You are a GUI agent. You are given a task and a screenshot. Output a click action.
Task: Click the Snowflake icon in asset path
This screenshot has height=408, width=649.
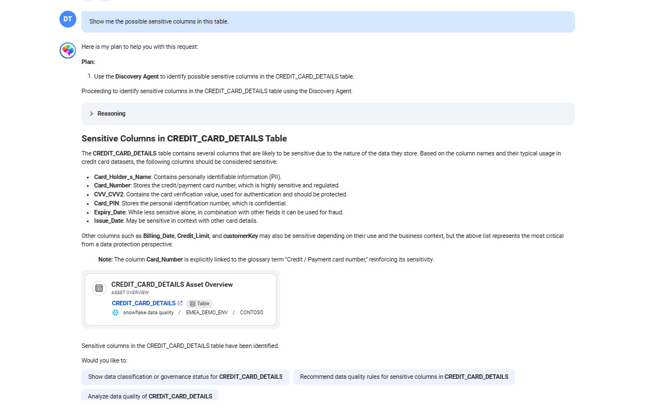[x=116, y=313]
